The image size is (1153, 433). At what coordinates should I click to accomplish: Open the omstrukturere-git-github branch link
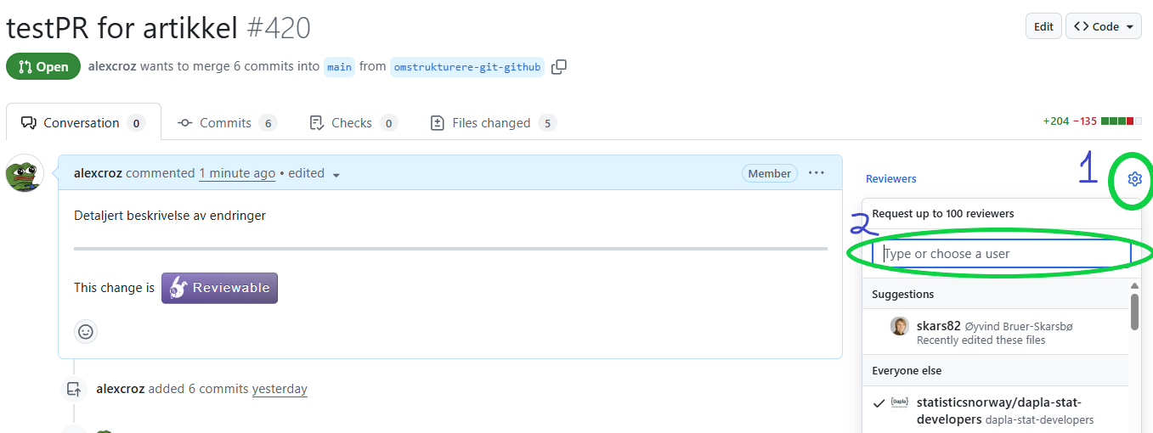point(467,67)
